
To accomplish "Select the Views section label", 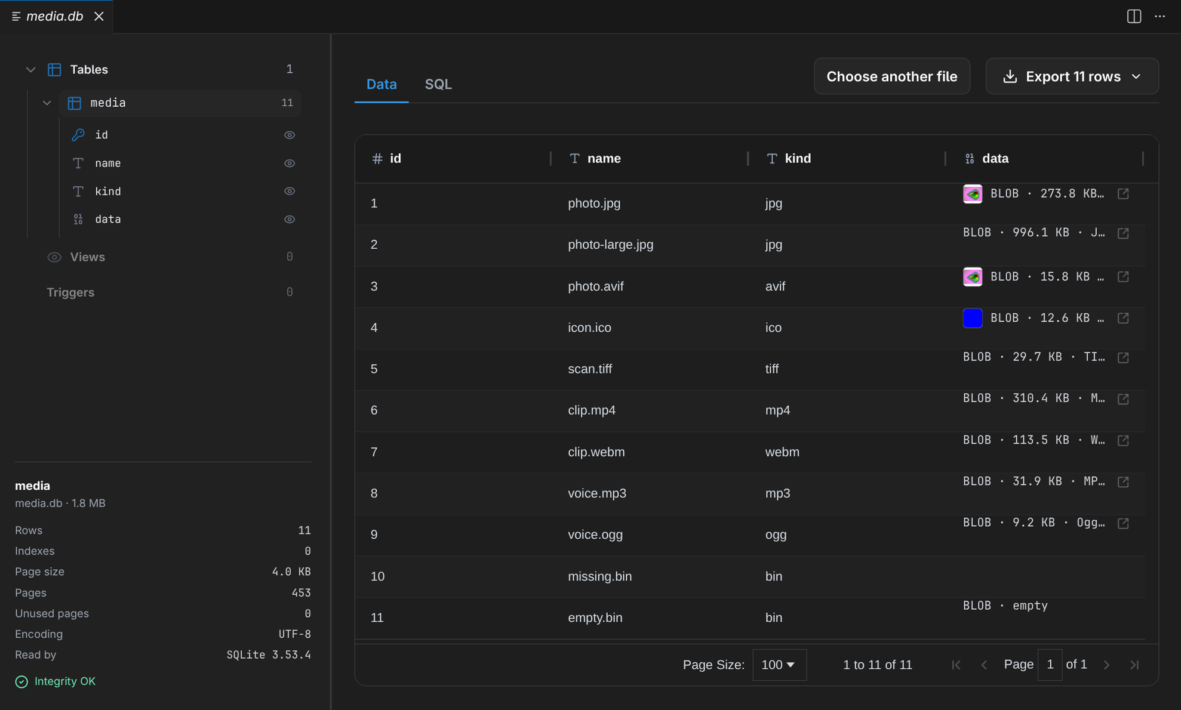I will coord(88,257).
